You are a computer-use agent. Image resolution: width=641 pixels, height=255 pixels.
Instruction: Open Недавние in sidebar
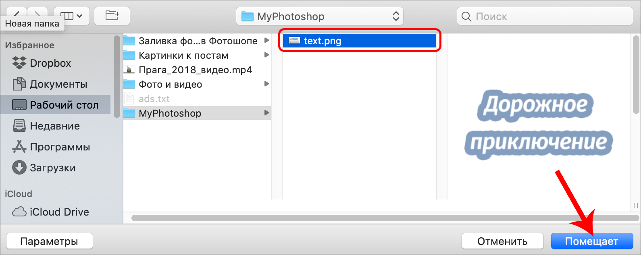click(x=54, y=126)
